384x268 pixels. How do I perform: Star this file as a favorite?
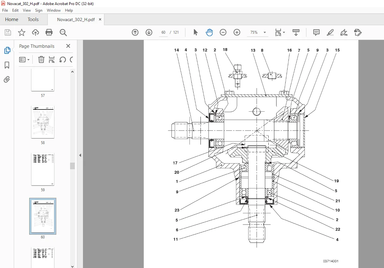tap(21, 32)
